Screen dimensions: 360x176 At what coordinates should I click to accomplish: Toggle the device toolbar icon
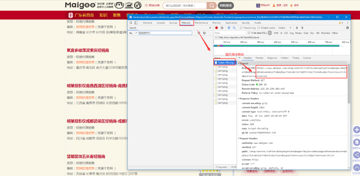point(136,23)
